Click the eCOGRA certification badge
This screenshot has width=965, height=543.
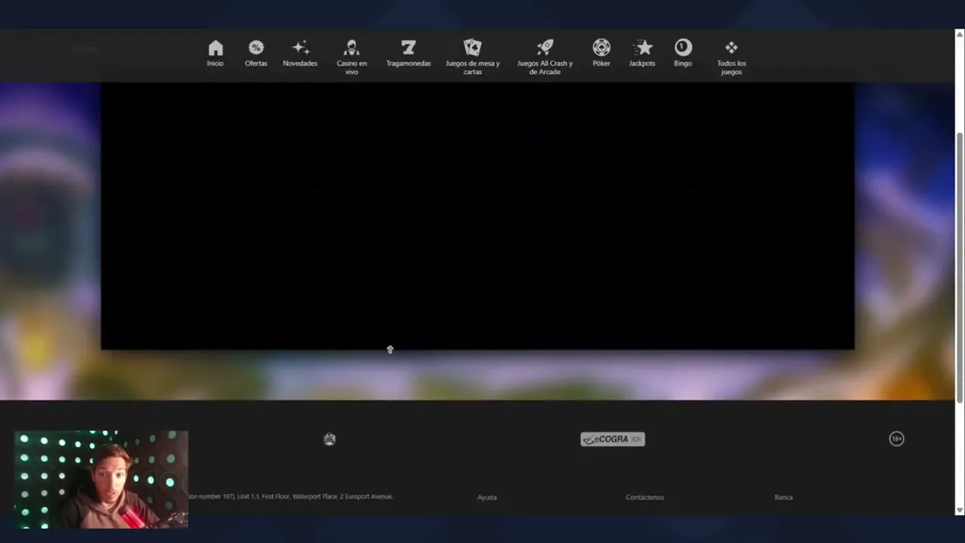[x=612, y=439]
